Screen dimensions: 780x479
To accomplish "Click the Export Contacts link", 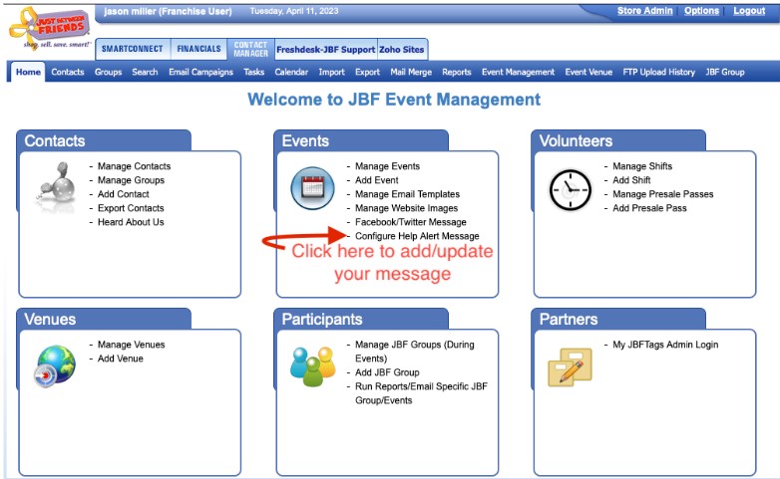I will pyautogui.click(x=130, y=208).
